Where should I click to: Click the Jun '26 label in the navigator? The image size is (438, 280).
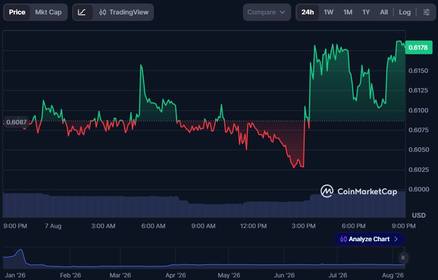pyautogui.click(x=284, y=275)
